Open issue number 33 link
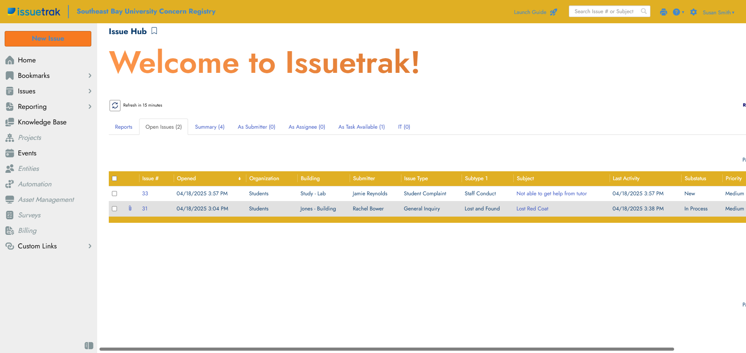Screen dimensions: 746x353 [x=145, y=193]
